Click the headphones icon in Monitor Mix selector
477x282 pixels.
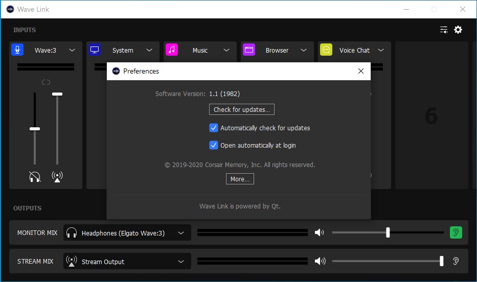point(72,233)
